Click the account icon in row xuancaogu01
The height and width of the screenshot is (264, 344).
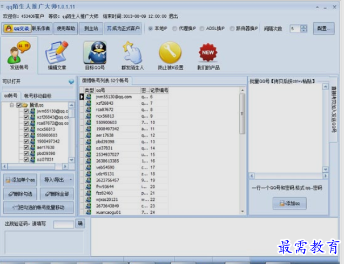tap(89, 212)
